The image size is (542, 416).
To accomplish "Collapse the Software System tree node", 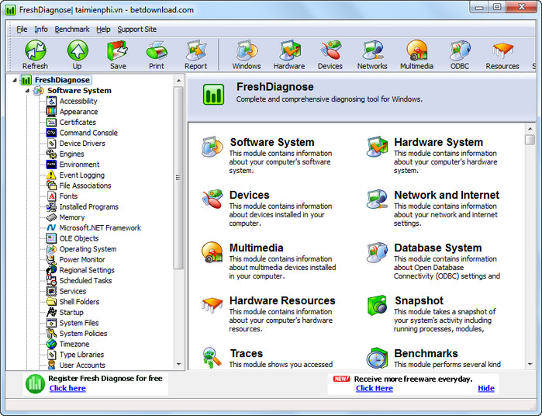I will click(27, 91).
